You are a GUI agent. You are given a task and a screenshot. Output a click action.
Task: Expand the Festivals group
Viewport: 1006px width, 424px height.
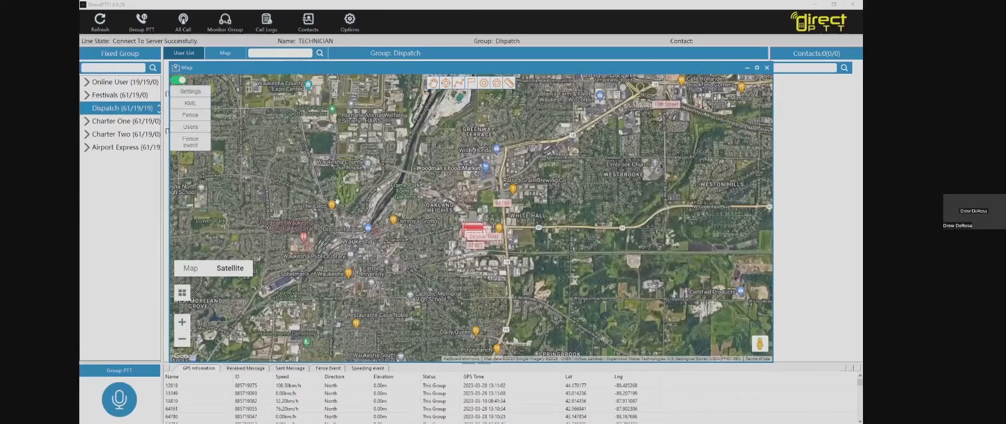coord(86,95)
